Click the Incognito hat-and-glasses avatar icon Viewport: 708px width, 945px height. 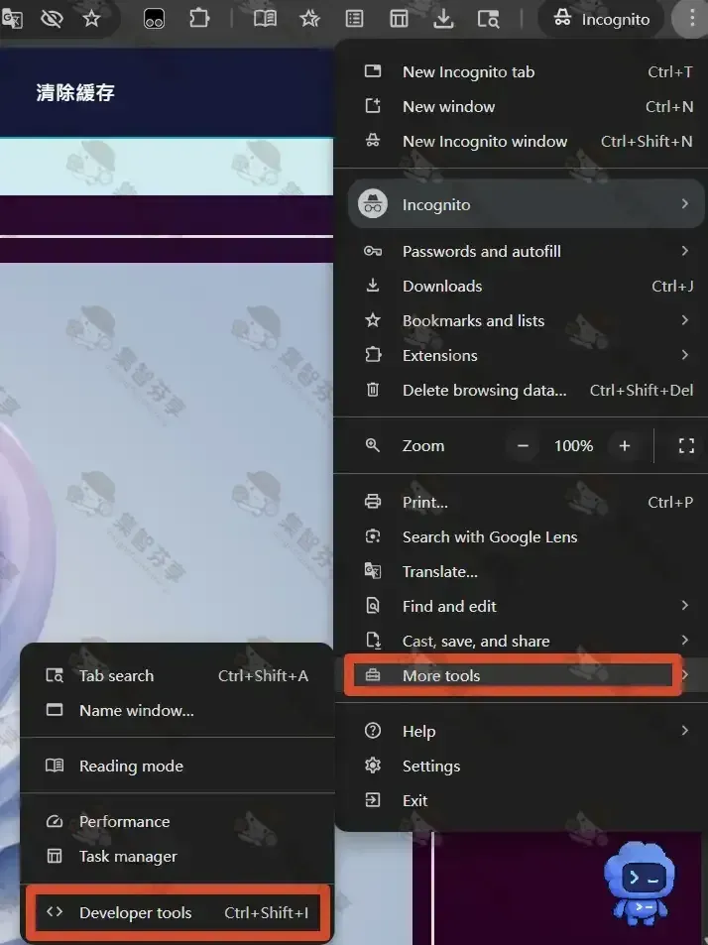click(373, 204)
